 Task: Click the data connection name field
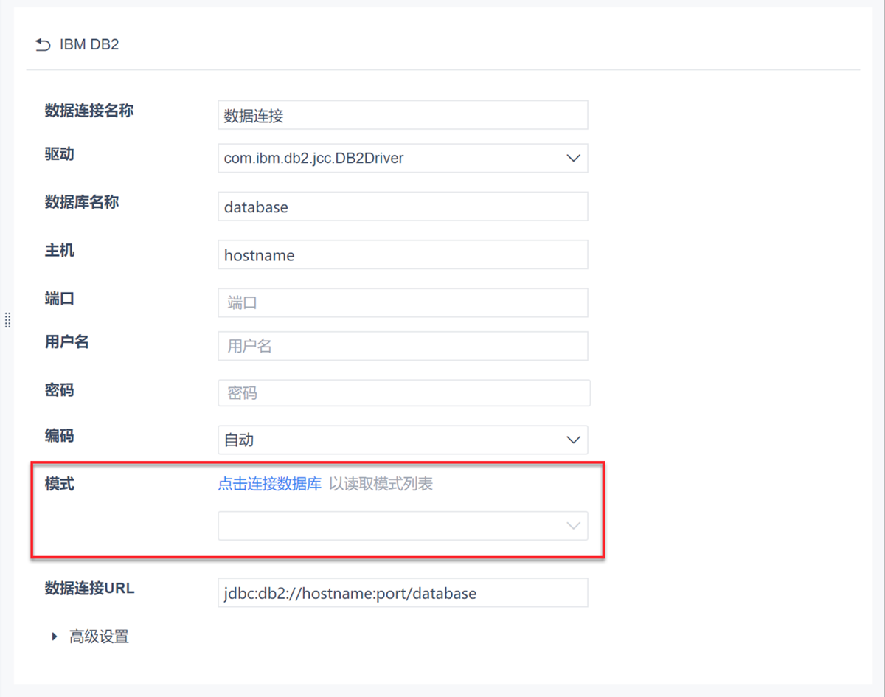tap(403, 115)
